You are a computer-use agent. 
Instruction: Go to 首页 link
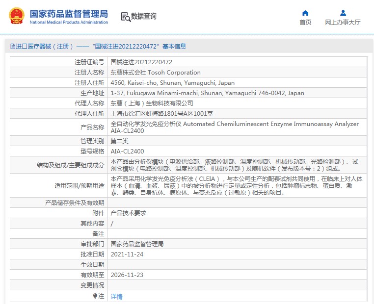[x=305, y=22]
